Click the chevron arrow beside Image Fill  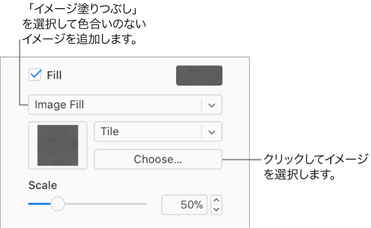click(212, 105)
